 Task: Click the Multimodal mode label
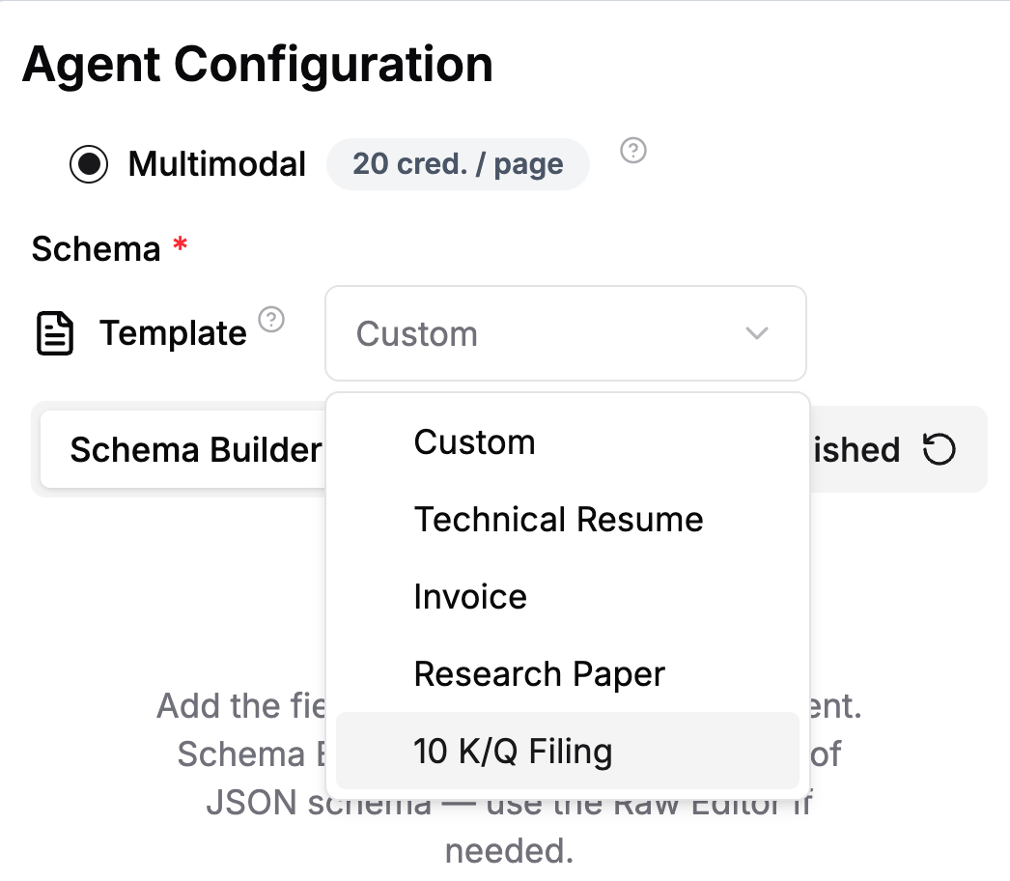point(216,163)
